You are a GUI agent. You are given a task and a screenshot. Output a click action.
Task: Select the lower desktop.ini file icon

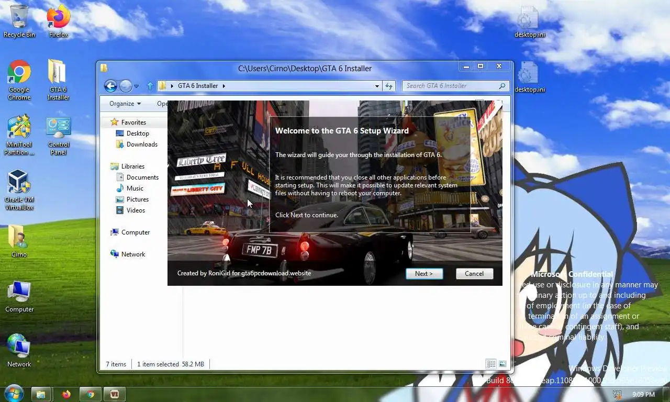pyautogui.click(x=529, y=77)
